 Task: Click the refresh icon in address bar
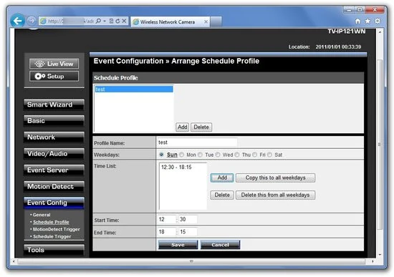pos(117,21)
